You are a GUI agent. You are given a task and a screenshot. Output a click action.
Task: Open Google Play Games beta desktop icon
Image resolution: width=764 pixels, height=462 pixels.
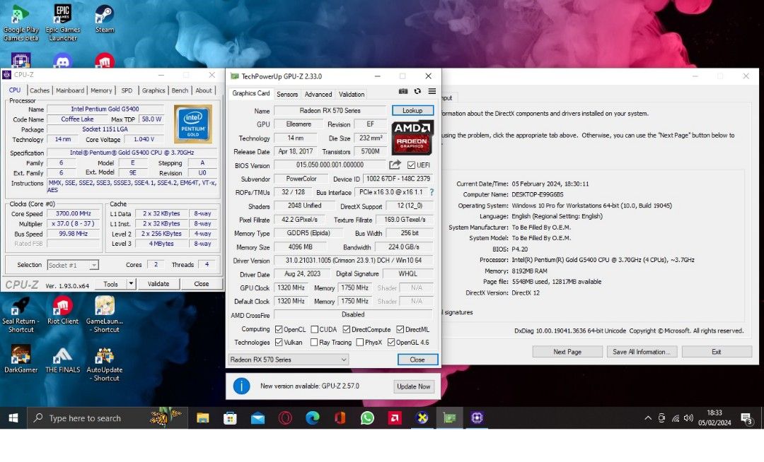[21, 23]
